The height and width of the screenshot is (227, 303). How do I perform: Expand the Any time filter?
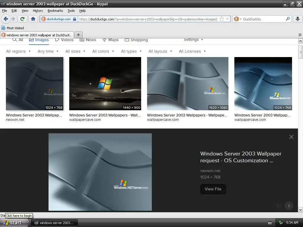48,51
